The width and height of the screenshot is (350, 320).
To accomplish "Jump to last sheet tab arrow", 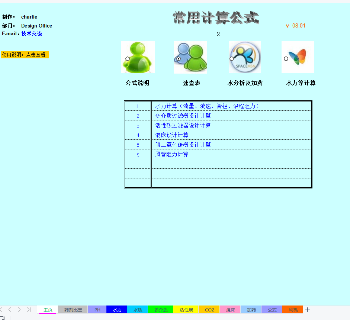I will [x=29, y=310].
